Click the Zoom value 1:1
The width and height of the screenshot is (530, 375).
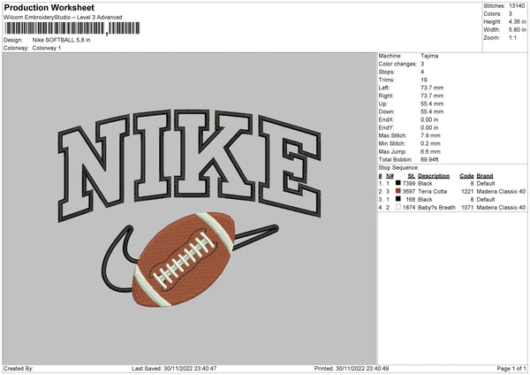512,37
